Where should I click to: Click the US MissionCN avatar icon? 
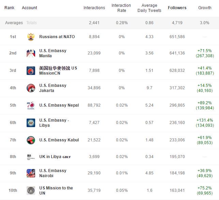[31, 71]
